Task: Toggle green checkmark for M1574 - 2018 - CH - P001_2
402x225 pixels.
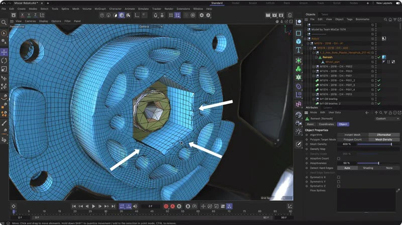Action: (x=379, y=80)
